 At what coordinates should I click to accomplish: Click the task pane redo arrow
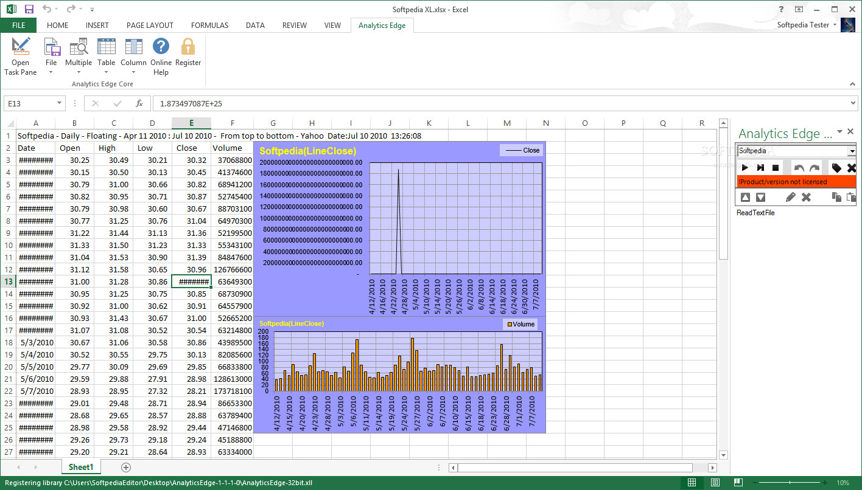point(815,168)
